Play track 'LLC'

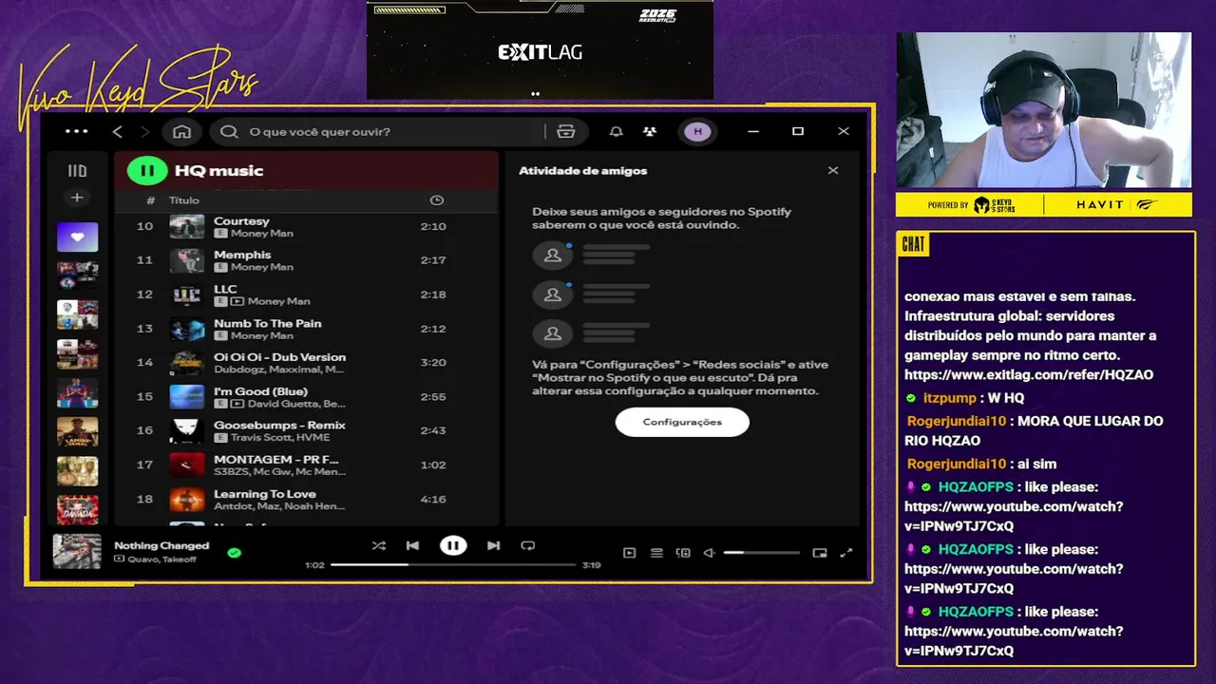pyautogui.click(x=306, y=294)
